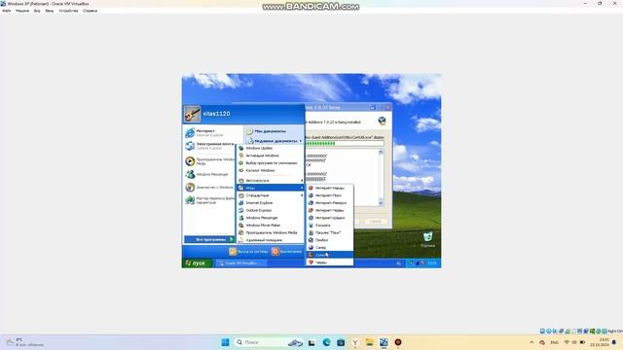The height and width of the screenshot is (350, 623).
Task: Expand the Стандартные accessories folder
Action: click(271, 195)
